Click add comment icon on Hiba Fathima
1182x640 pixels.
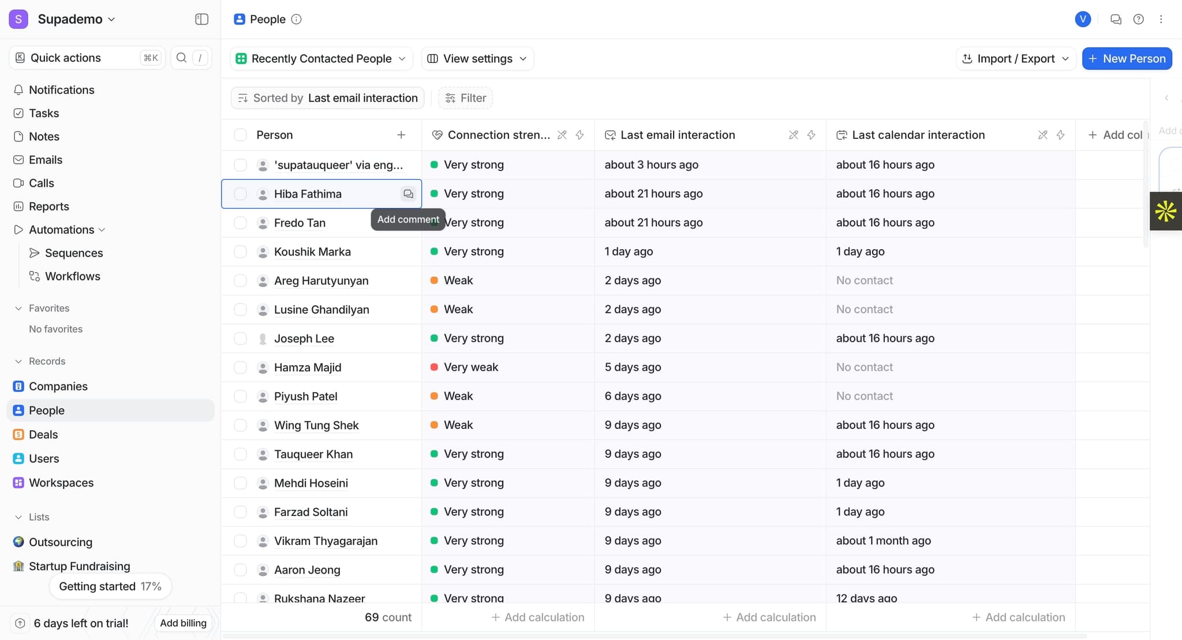408,194
